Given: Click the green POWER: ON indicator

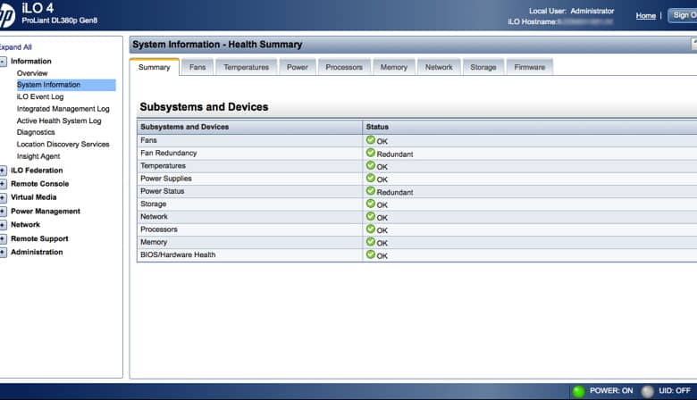Looking at the screenshot, I should [x=578, y=391].
